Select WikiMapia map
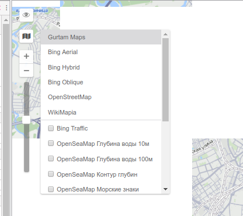 pyautogui.click(x=101, y=112)
